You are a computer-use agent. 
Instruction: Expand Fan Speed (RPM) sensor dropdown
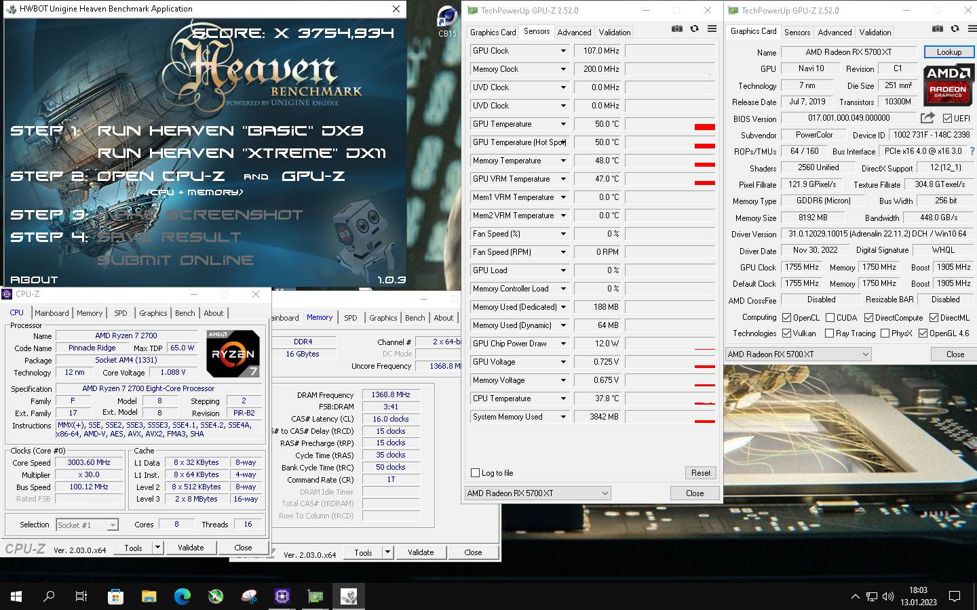coord(563,252)
